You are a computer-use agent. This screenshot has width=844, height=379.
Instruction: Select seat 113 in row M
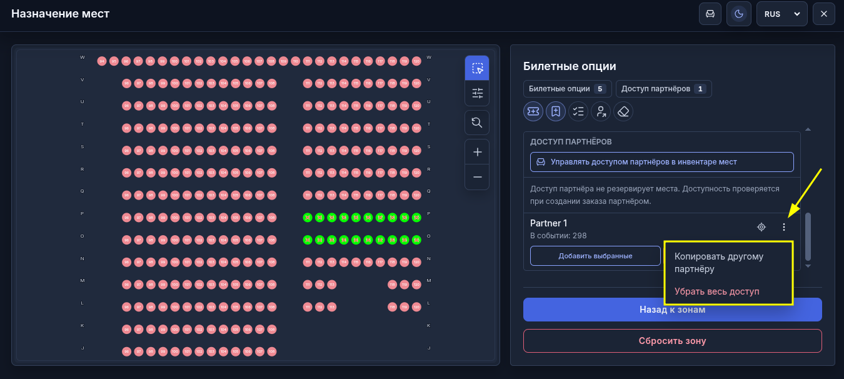pyautogui.click(x=331, y=285)
